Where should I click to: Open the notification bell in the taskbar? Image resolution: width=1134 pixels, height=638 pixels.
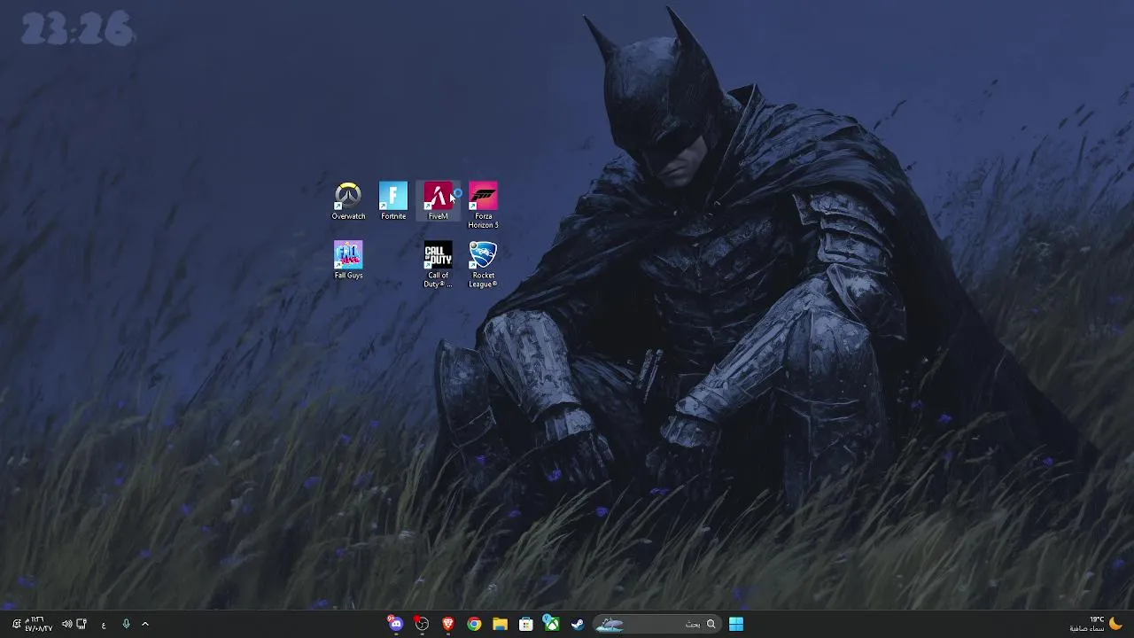(x=16, y=624)
